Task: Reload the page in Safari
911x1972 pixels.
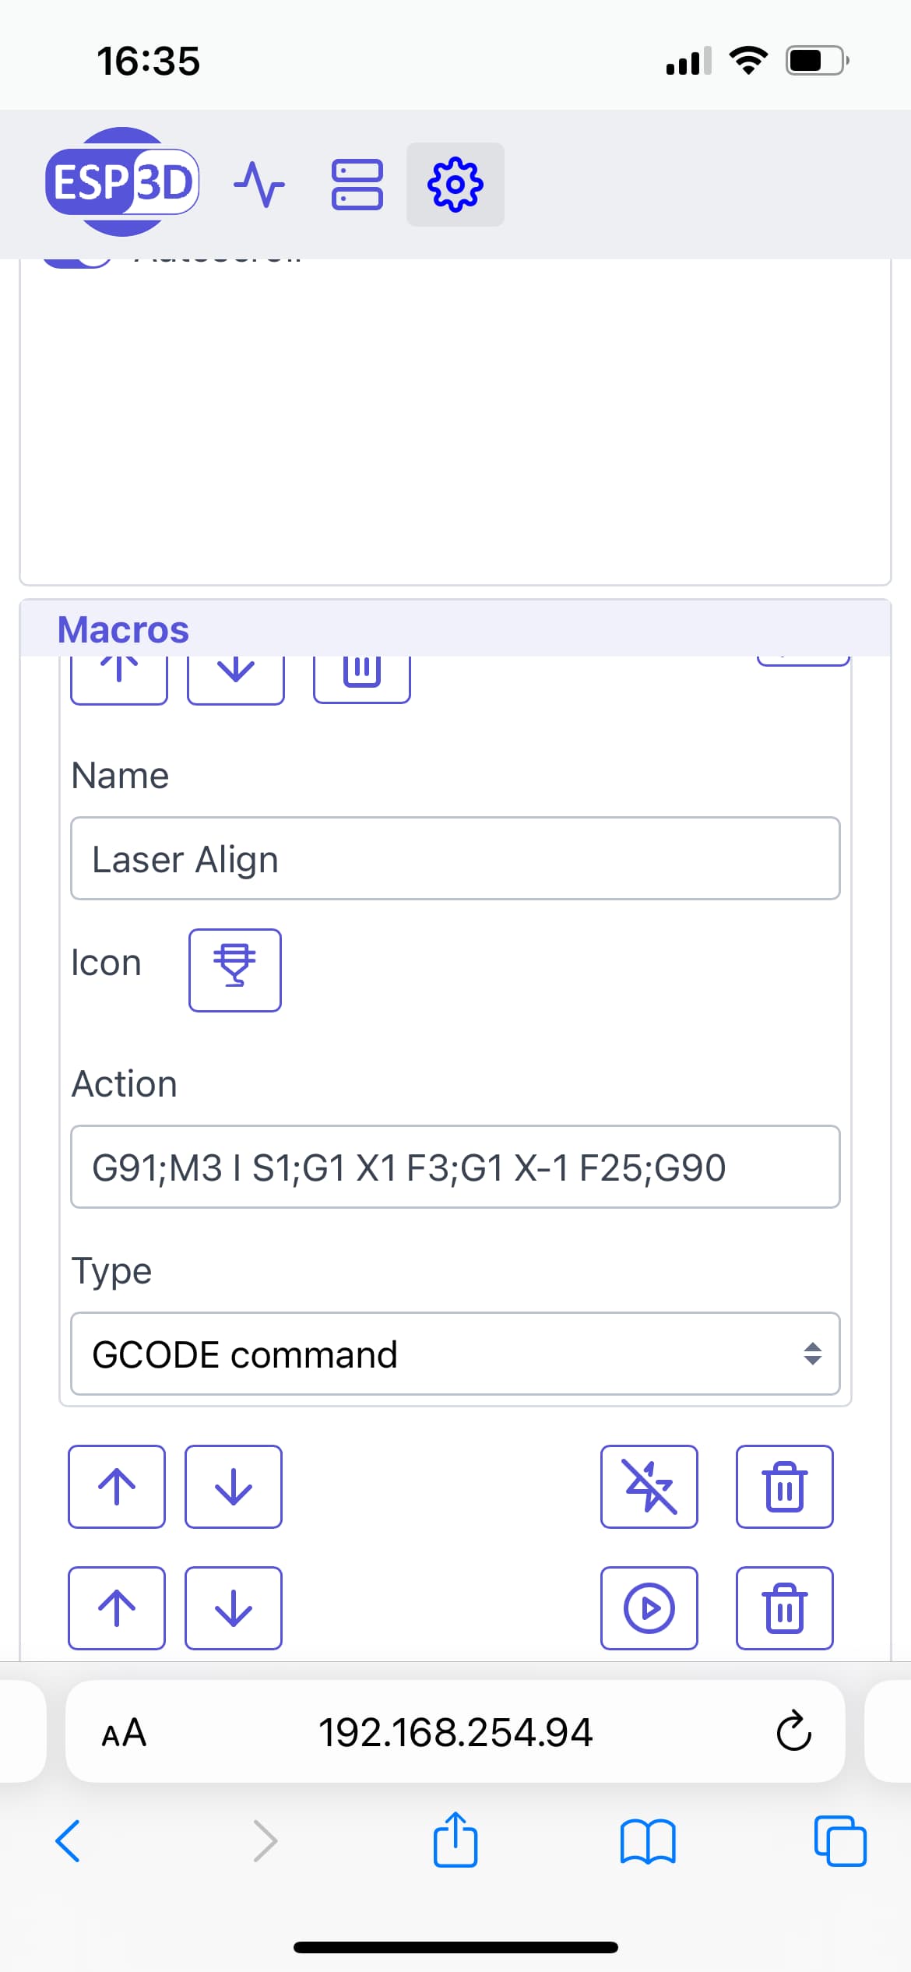Action: tap(793, 1731)
